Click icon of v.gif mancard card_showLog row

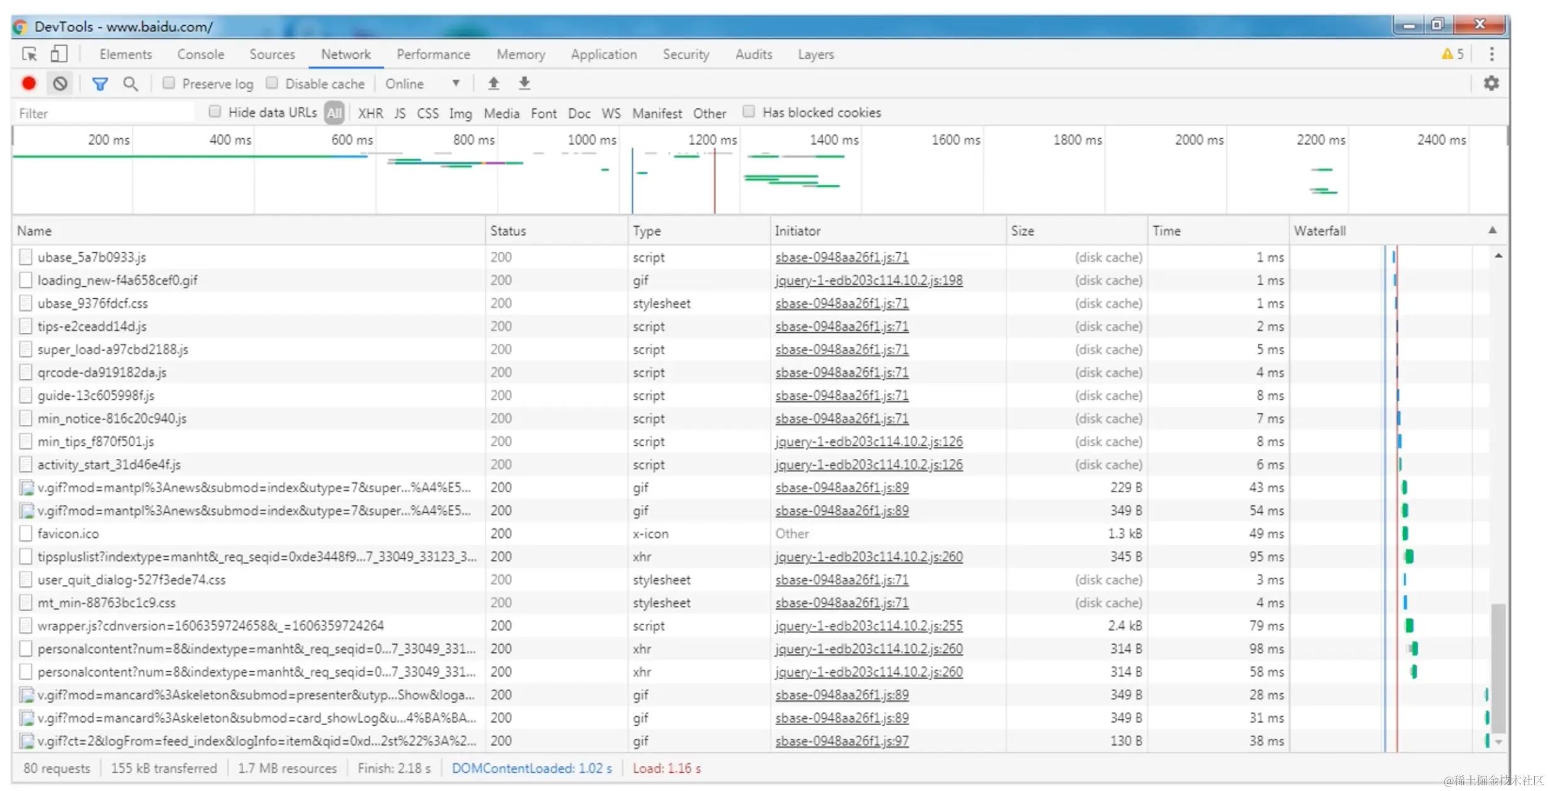click(x=26, y=718)
